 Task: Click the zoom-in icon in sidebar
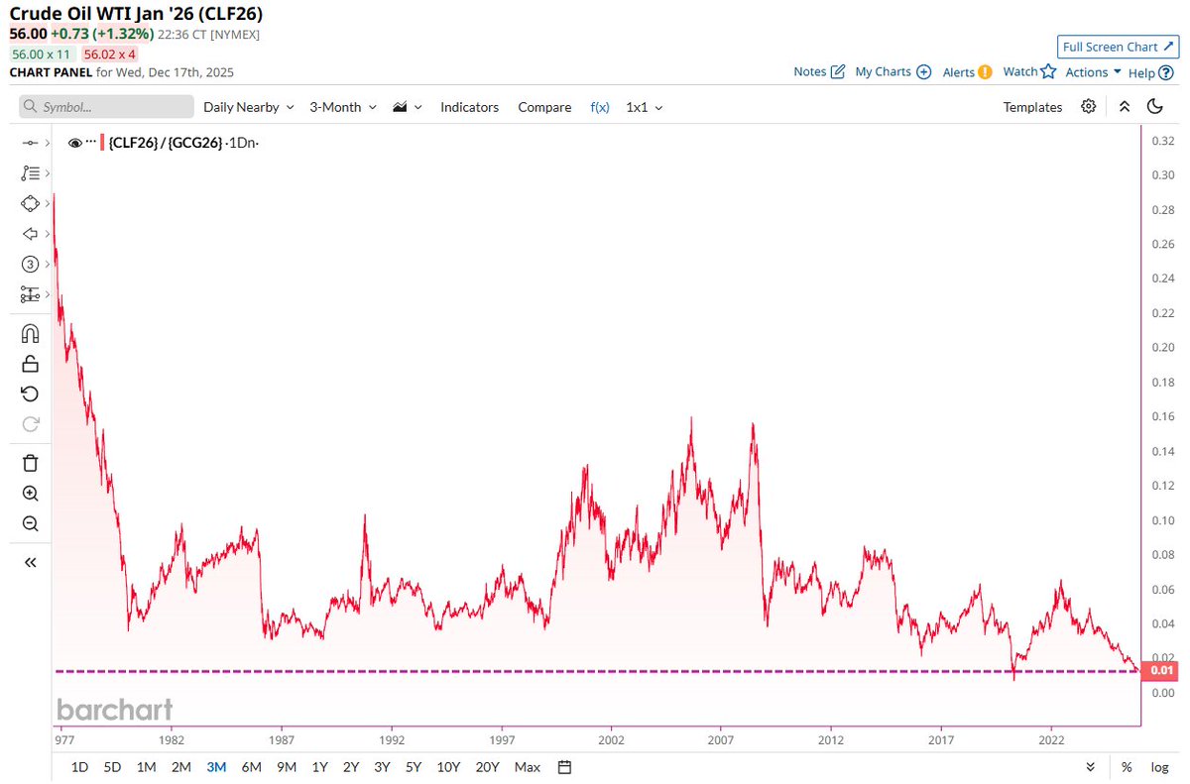[x=30, y=494]
